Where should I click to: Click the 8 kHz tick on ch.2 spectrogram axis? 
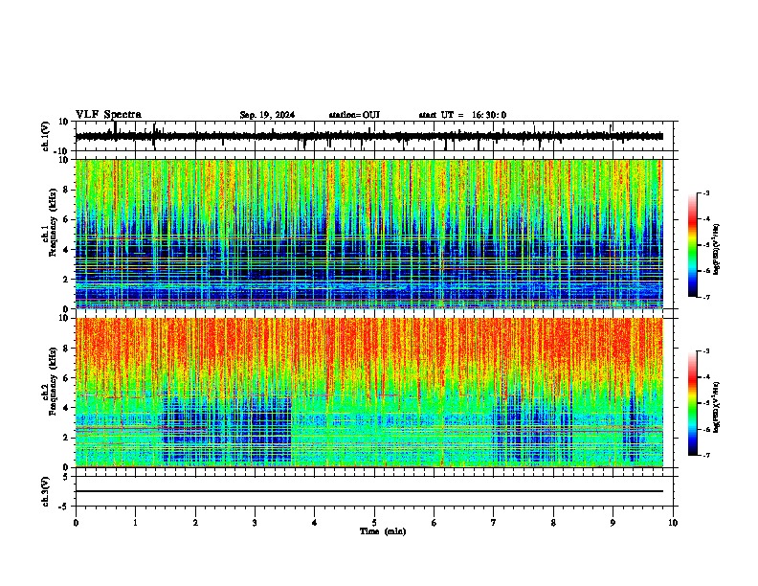pos(67,349)
